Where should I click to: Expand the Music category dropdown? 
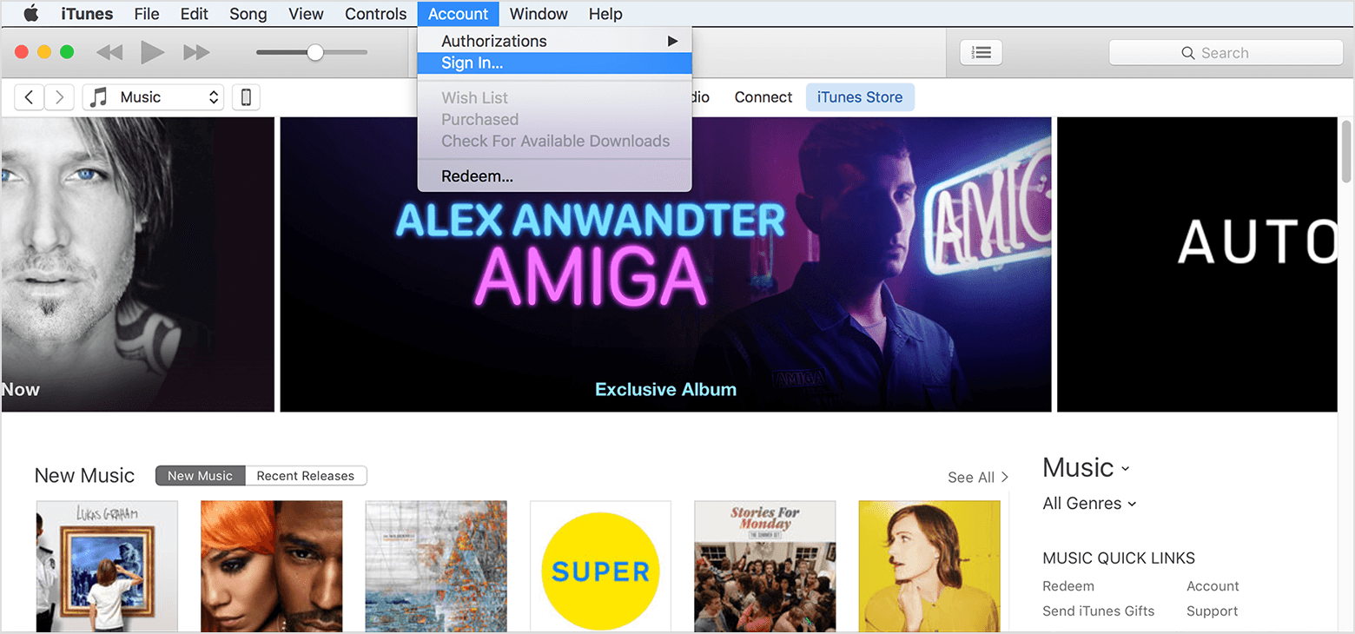[1086, 468]
